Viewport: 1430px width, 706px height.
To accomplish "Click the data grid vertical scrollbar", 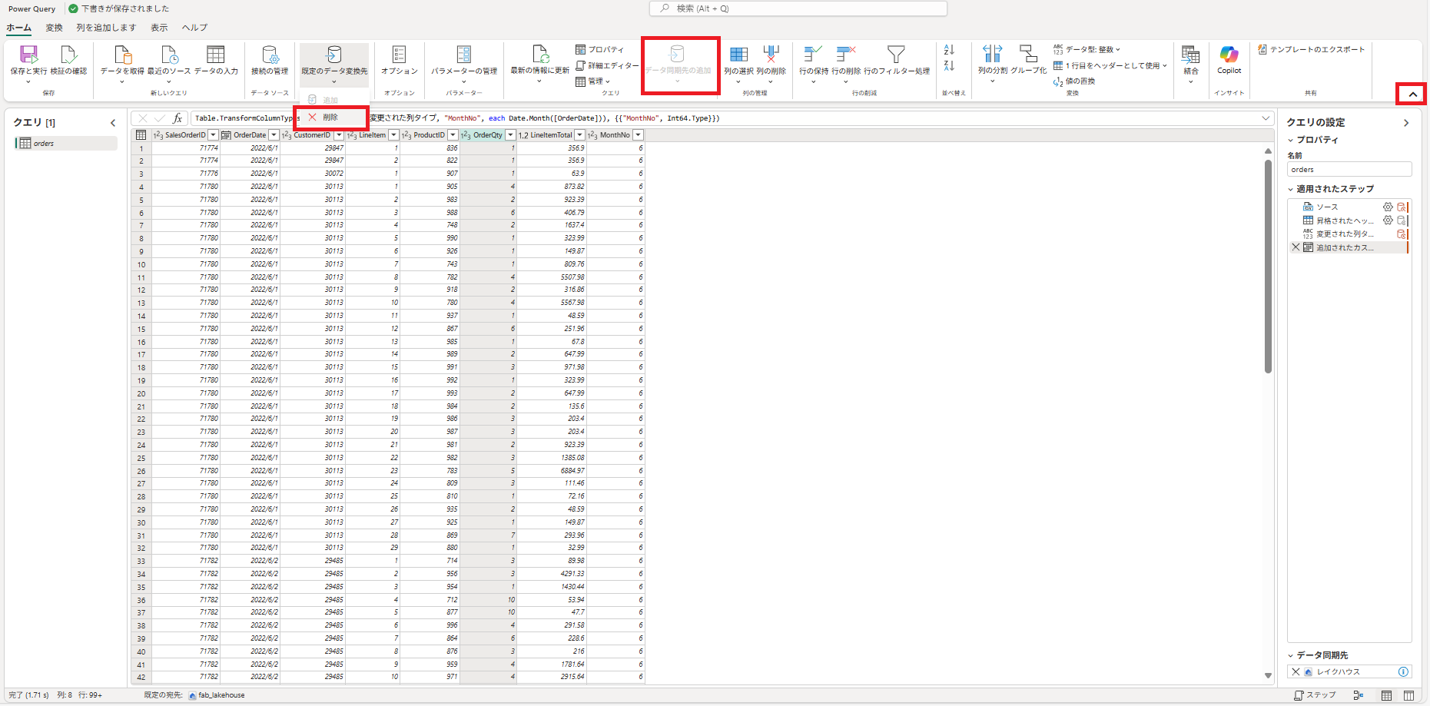I will click(x=1268, y=267).
